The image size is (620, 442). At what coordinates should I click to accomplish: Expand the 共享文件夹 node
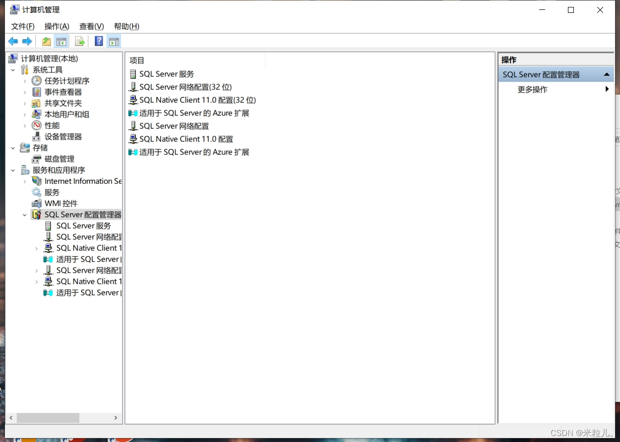(x=25, y=103)
